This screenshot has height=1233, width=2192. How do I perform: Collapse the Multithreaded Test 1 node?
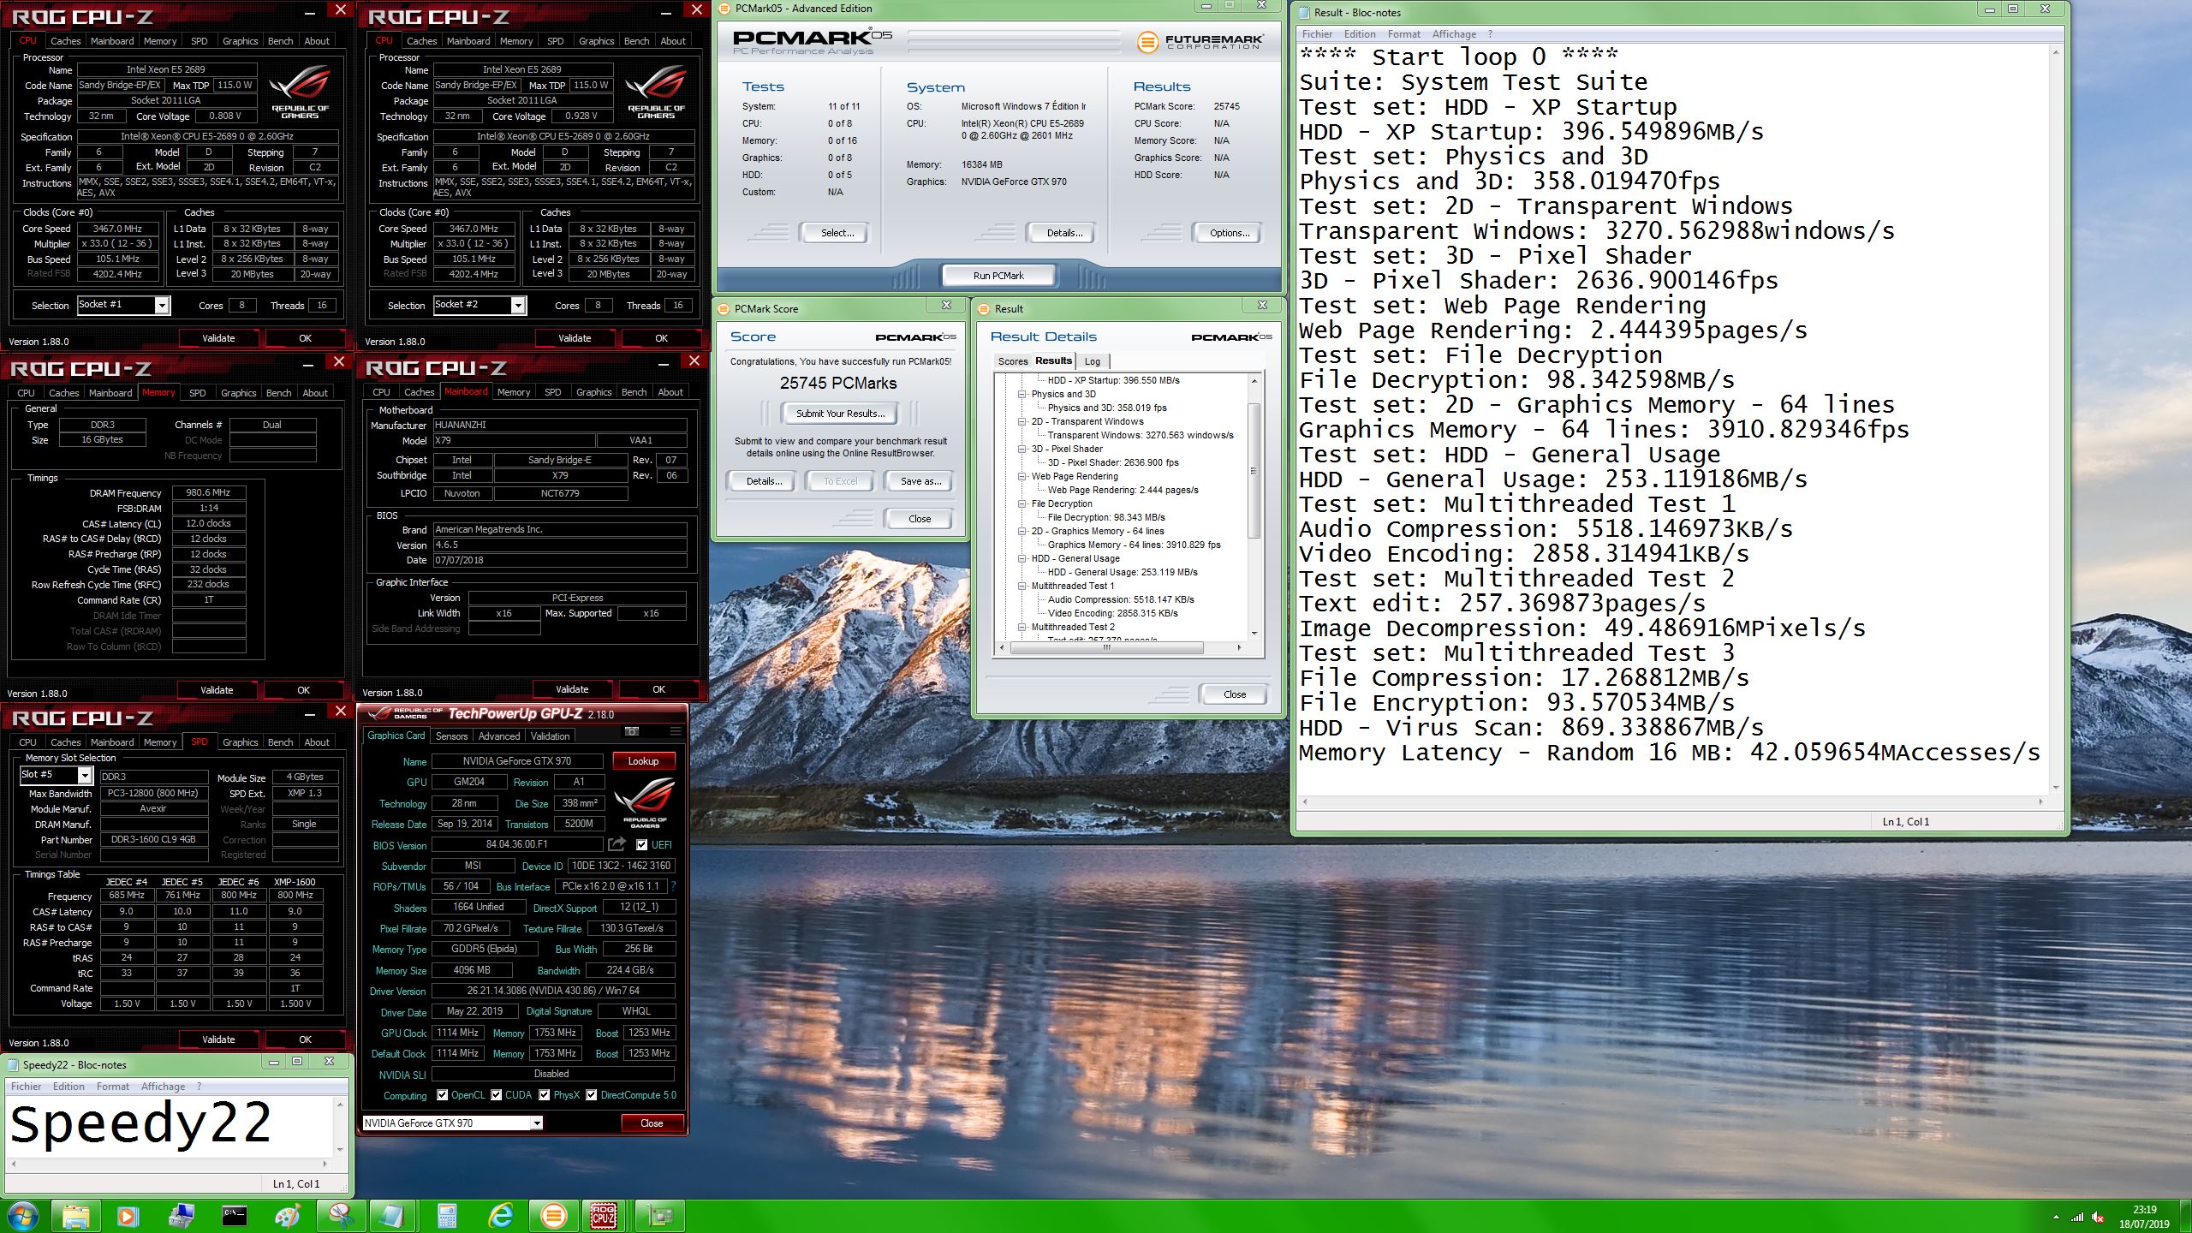(1022, 586)
